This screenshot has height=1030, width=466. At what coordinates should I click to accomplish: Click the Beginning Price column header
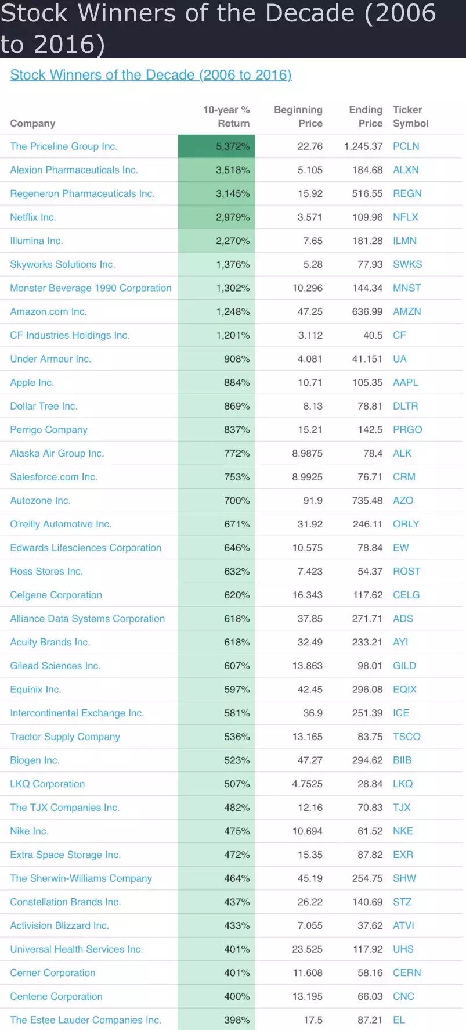298,117
